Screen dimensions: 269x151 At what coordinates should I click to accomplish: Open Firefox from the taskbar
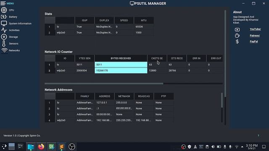click(x=41, y=147)
